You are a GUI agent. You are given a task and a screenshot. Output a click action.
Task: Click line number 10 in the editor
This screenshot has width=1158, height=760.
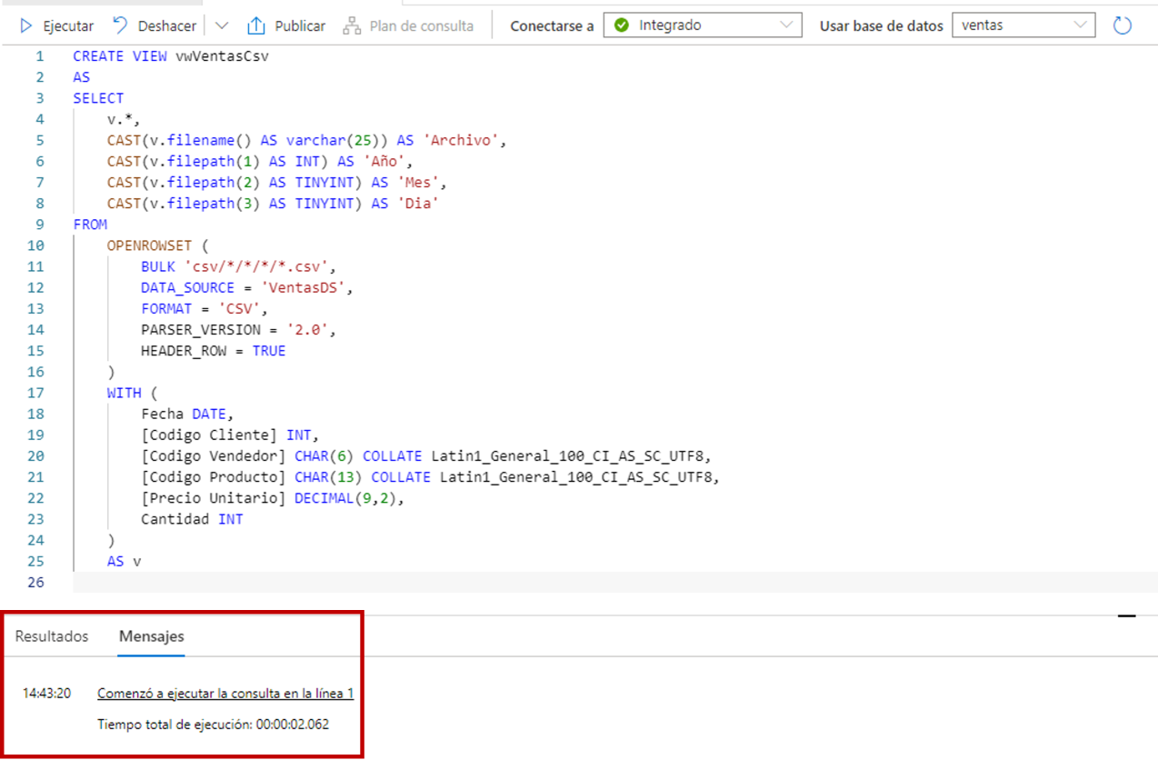pyautogui.click(x=35, y=245)
